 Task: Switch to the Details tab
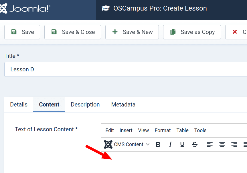click(x=19, y=104)
